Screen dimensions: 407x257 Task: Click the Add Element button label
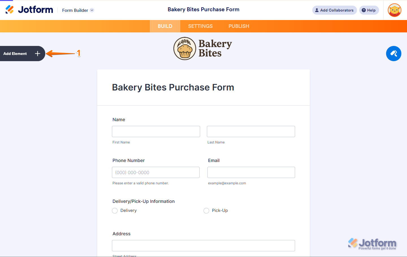pos(15,54)
